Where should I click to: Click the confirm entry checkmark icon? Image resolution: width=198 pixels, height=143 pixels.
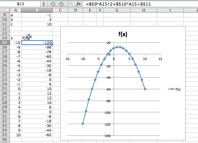61,4
